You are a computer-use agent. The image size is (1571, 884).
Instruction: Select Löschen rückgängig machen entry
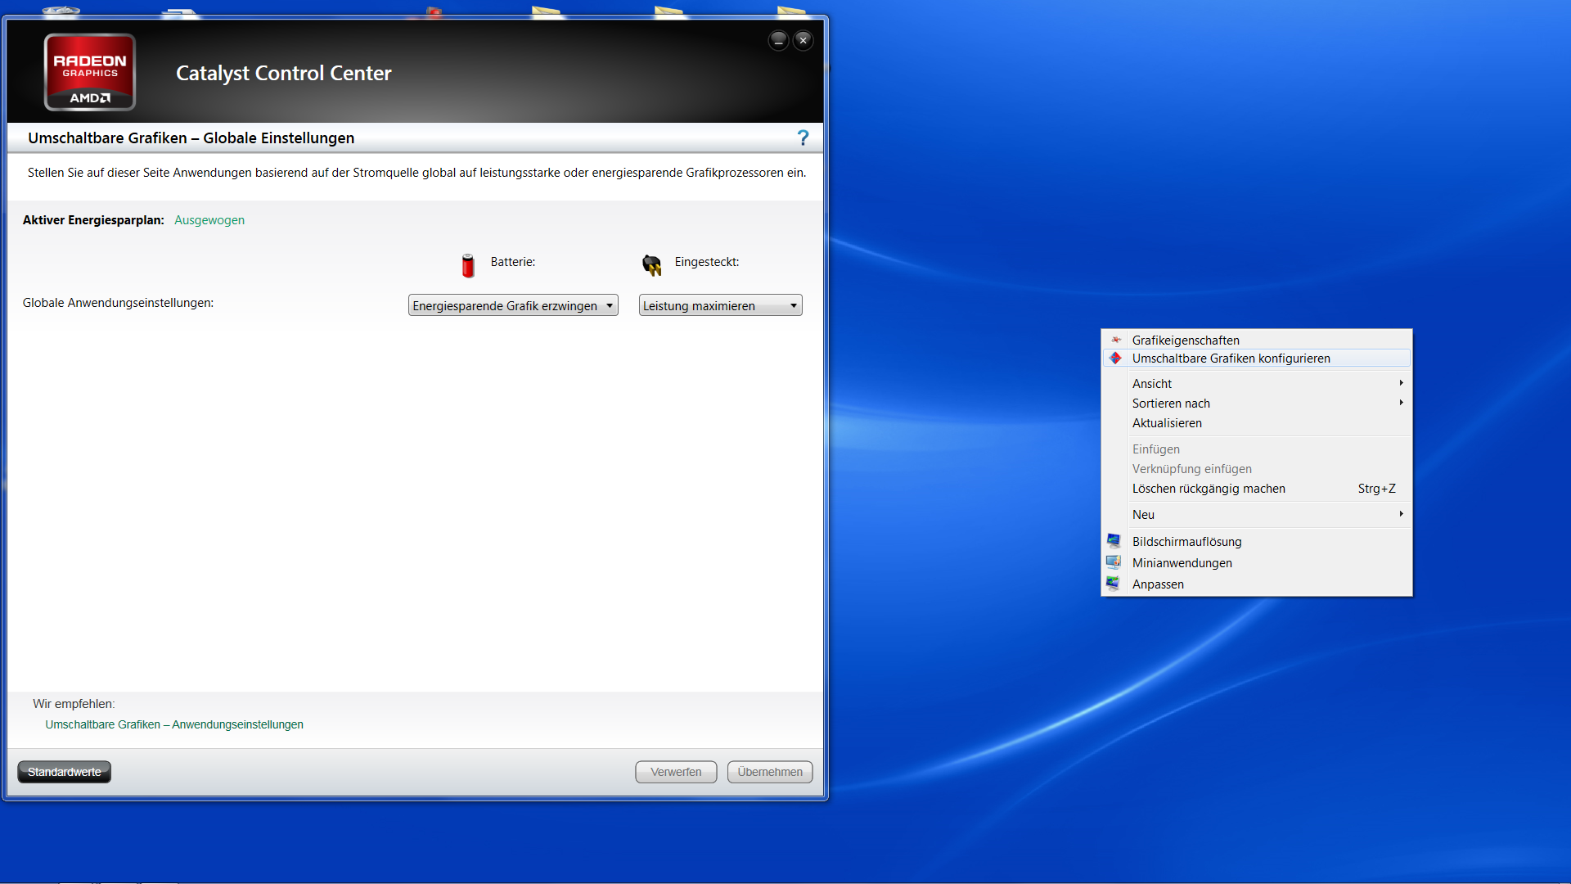pos(1209,489)
